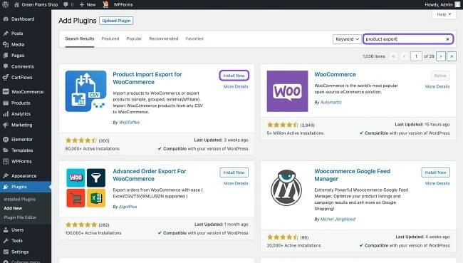Screen dimensions: 463x263
Task: Open the Green Plants Shop home icon
Action: [x=16, y=4]
